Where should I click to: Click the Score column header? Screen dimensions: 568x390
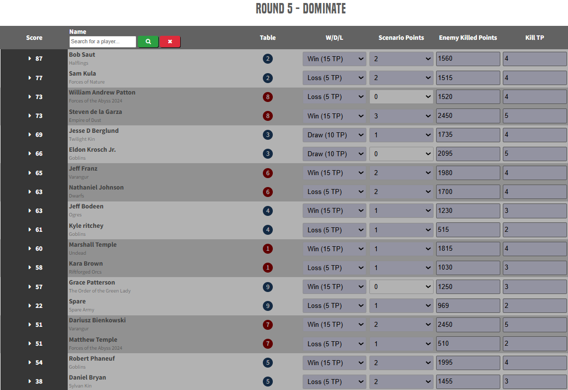[34, 38]
